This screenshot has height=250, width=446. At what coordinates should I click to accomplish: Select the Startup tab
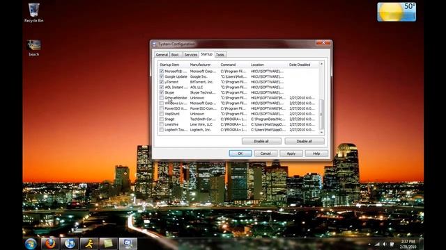tap(206, 54)
